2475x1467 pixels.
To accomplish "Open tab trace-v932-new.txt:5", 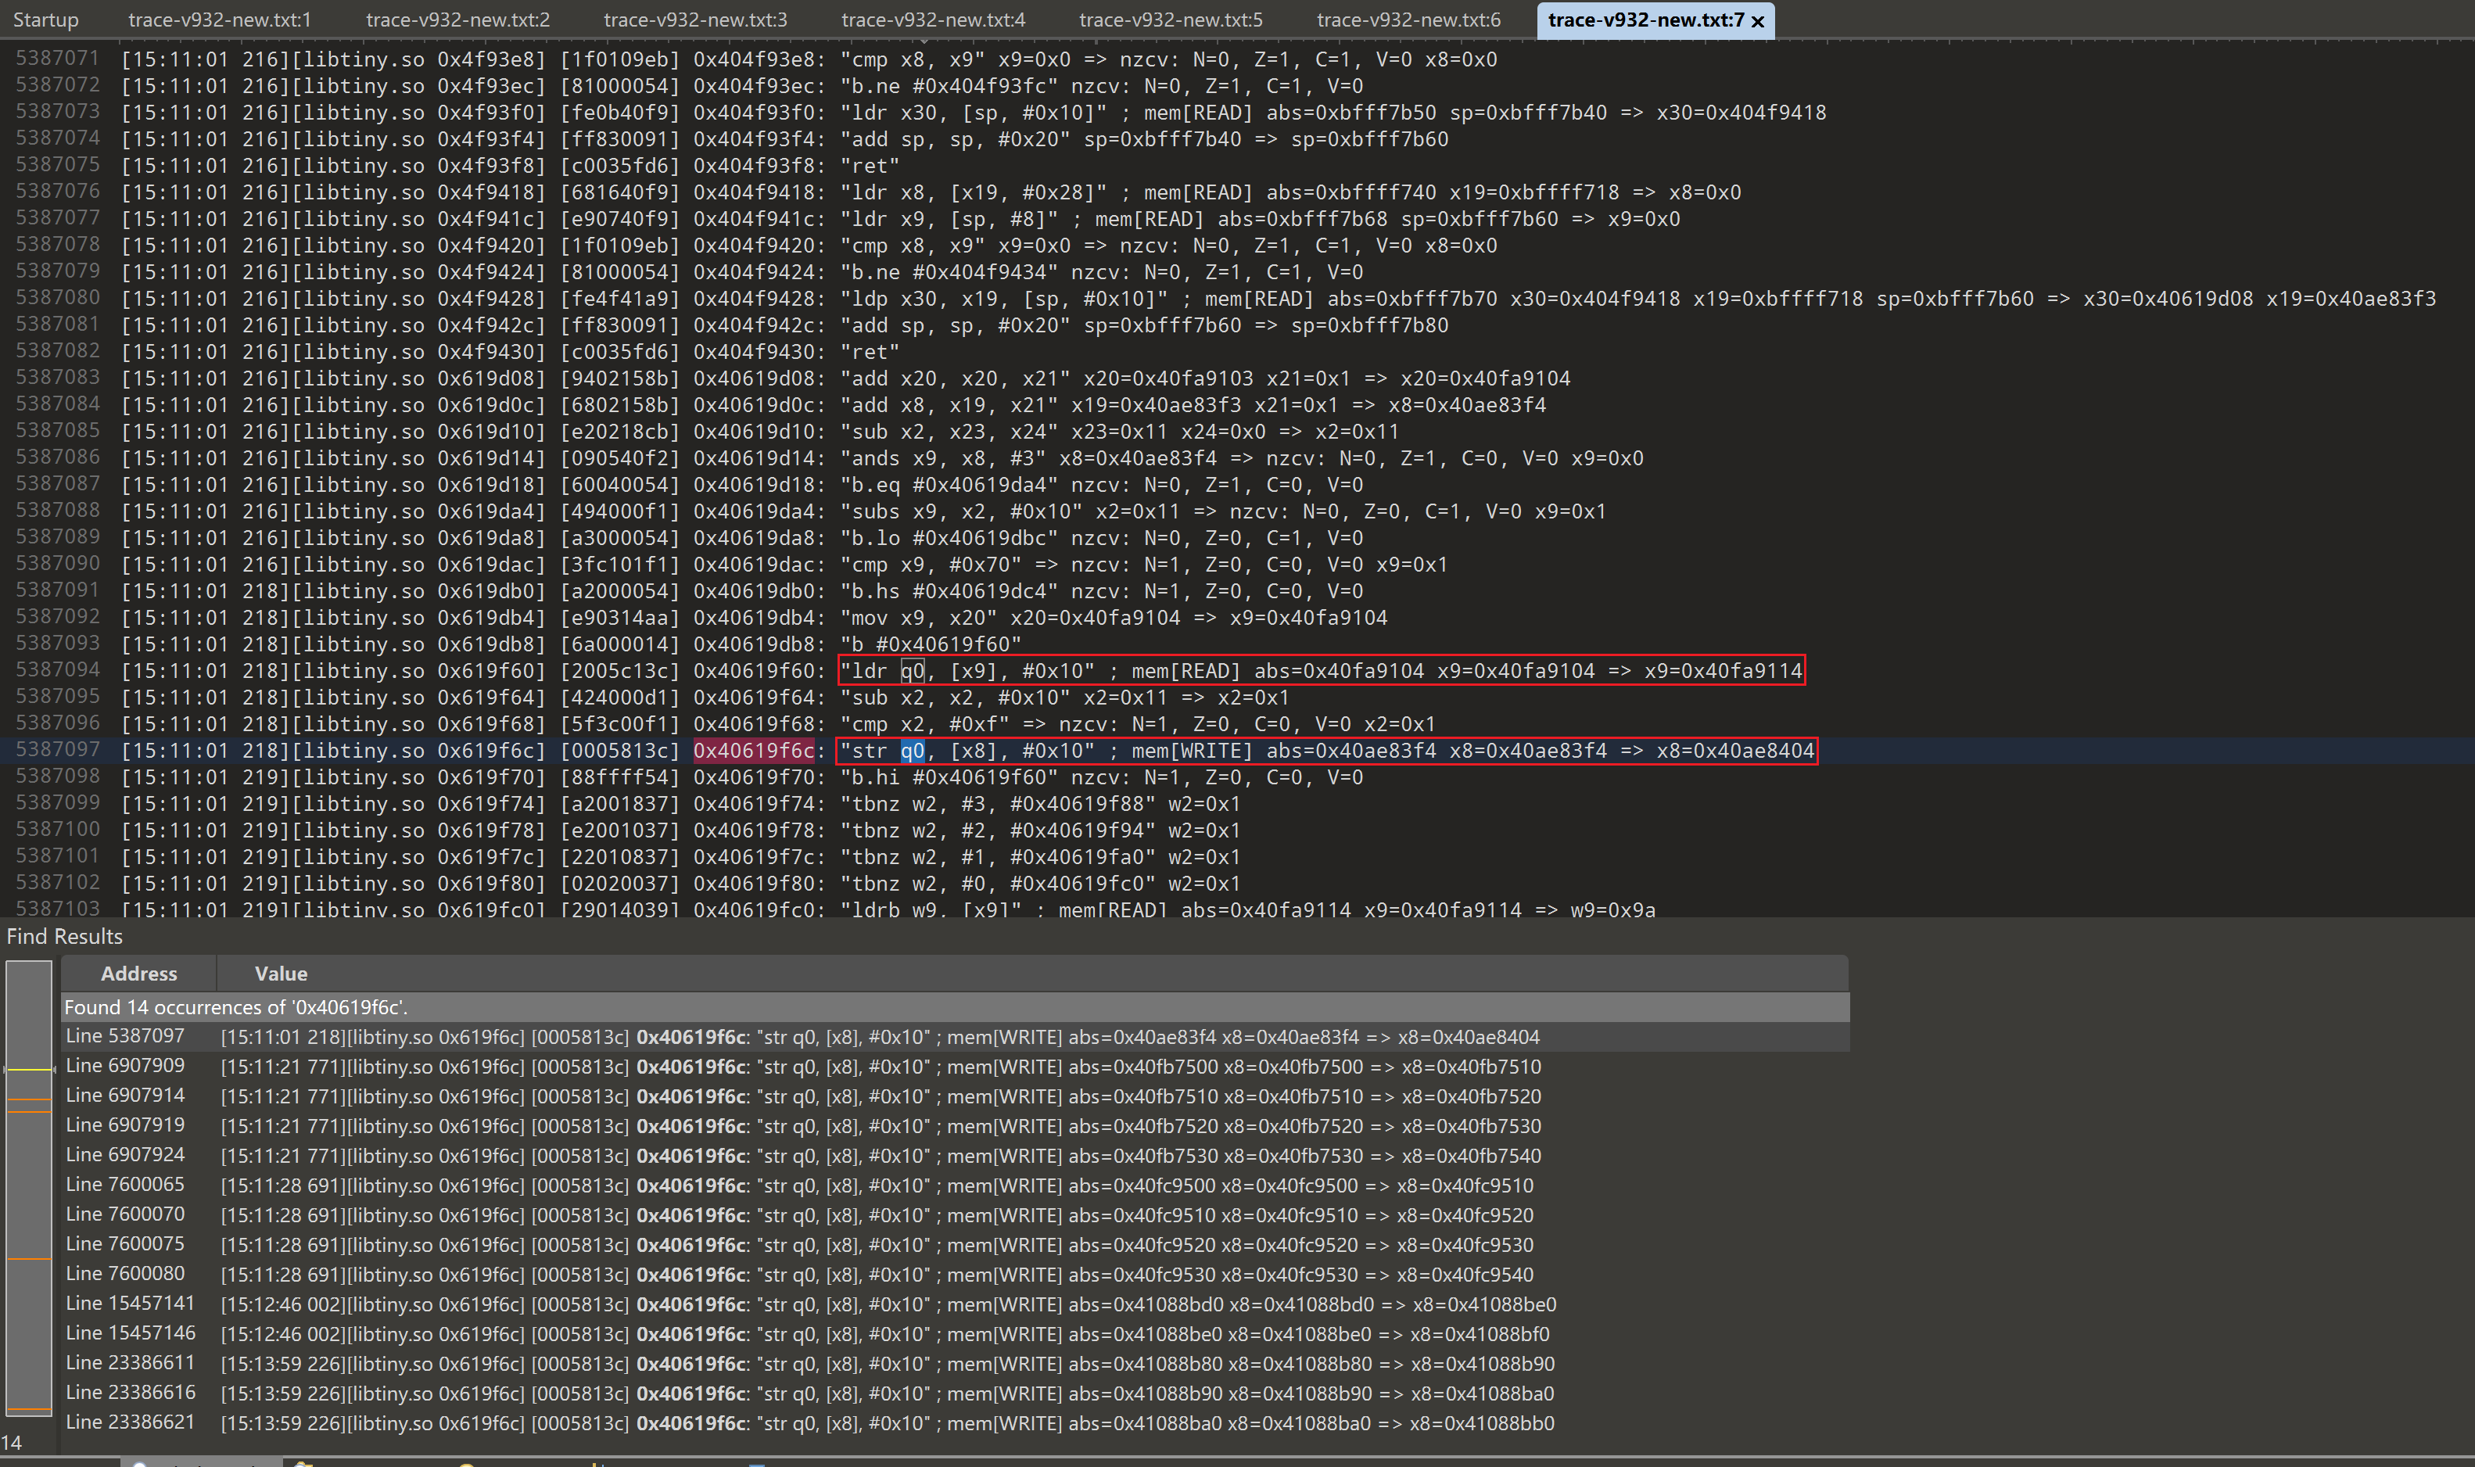I will point(1171,20).
